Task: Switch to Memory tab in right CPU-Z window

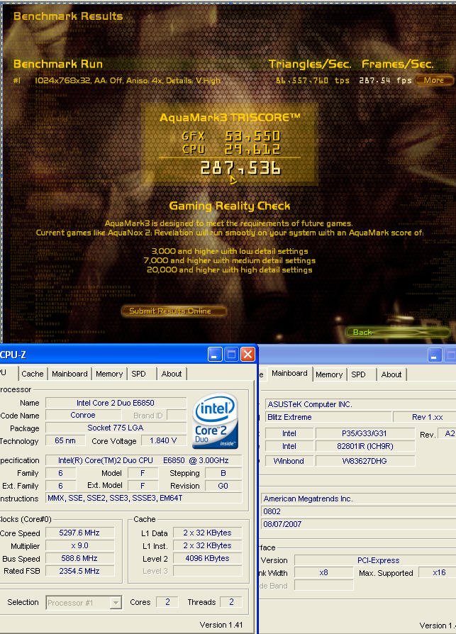Action: (329, 375)
